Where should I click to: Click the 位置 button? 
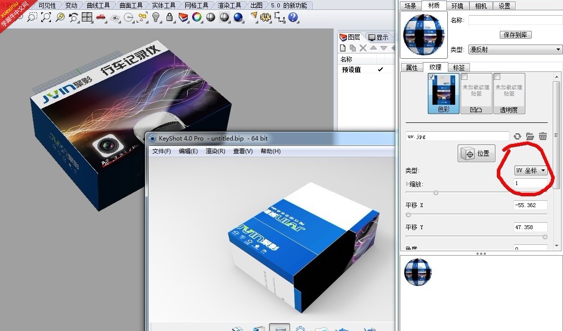[x=476, y=153]
